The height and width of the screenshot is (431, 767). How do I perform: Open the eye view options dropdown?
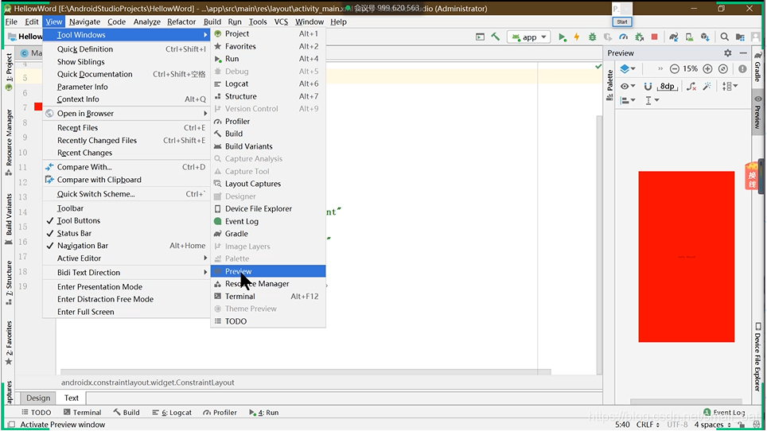(x=628, y=87)
